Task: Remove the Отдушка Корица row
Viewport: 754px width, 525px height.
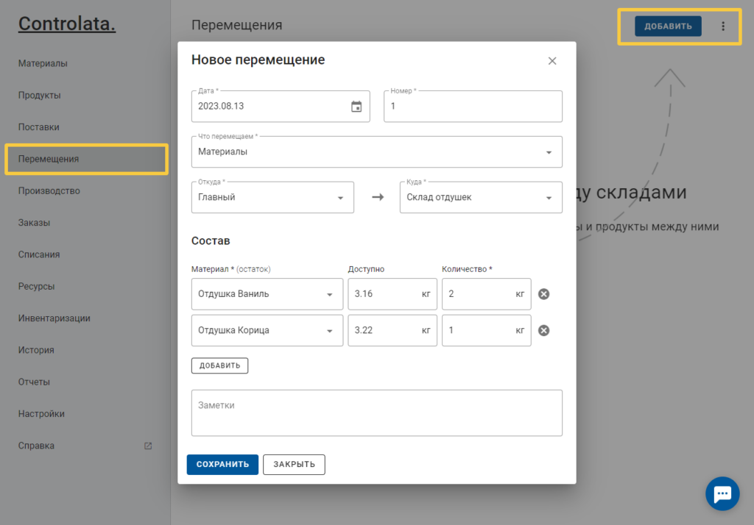Action: (x=544, y=330)
